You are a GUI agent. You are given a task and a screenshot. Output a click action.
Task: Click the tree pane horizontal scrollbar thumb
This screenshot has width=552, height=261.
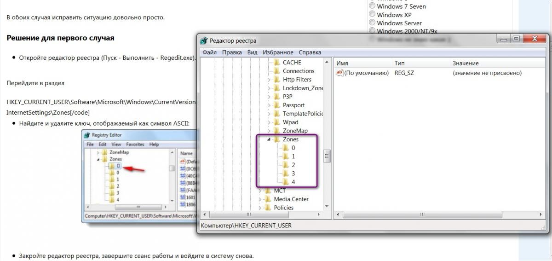point(249,215)
